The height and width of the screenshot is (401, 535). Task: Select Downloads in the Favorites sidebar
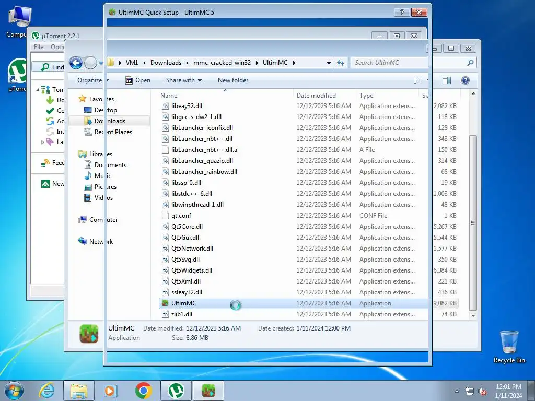pyautogui.click(x=110, y=121)
